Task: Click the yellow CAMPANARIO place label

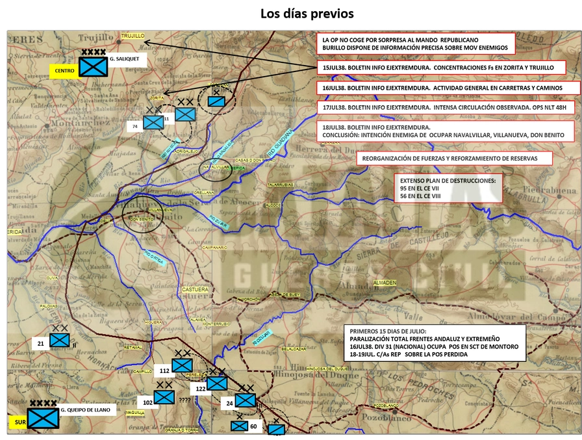Action: (214, 247)
